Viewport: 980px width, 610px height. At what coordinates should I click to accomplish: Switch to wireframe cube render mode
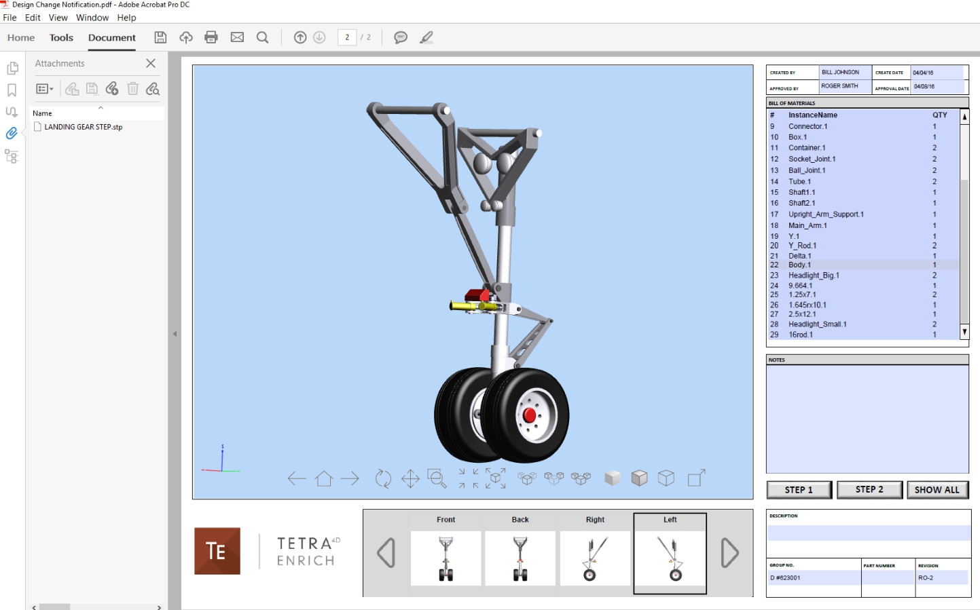(x=666, y=478)
